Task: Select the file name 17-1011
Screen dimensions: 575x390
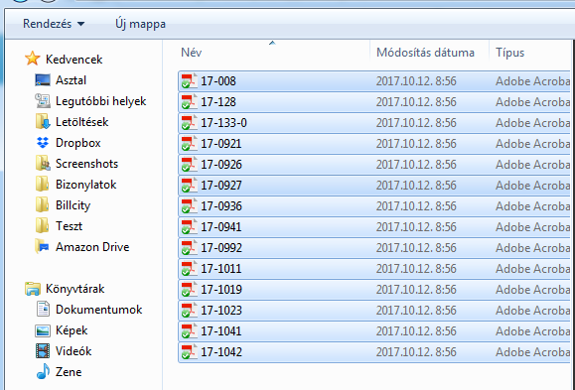Action: pos(221,269)
